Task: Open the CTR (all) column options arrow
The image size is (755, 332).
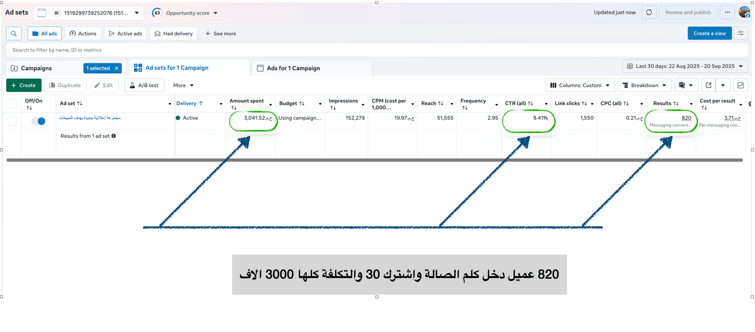Action: [x=546, y=104]
